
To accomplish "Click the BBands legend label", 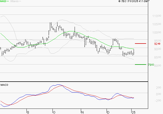I will [x=15, y=1].
